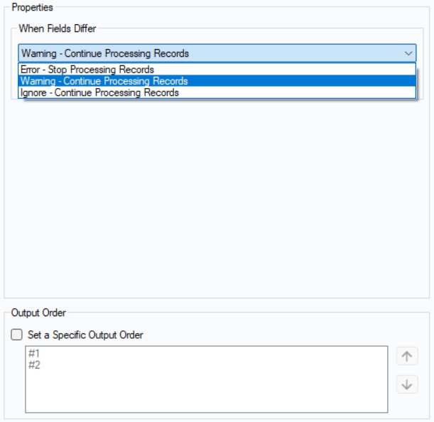Click the empty gap between the two arrow buttons
This screenshot has height=422, width=434.
pyautogui.click(x=407, y=370)
